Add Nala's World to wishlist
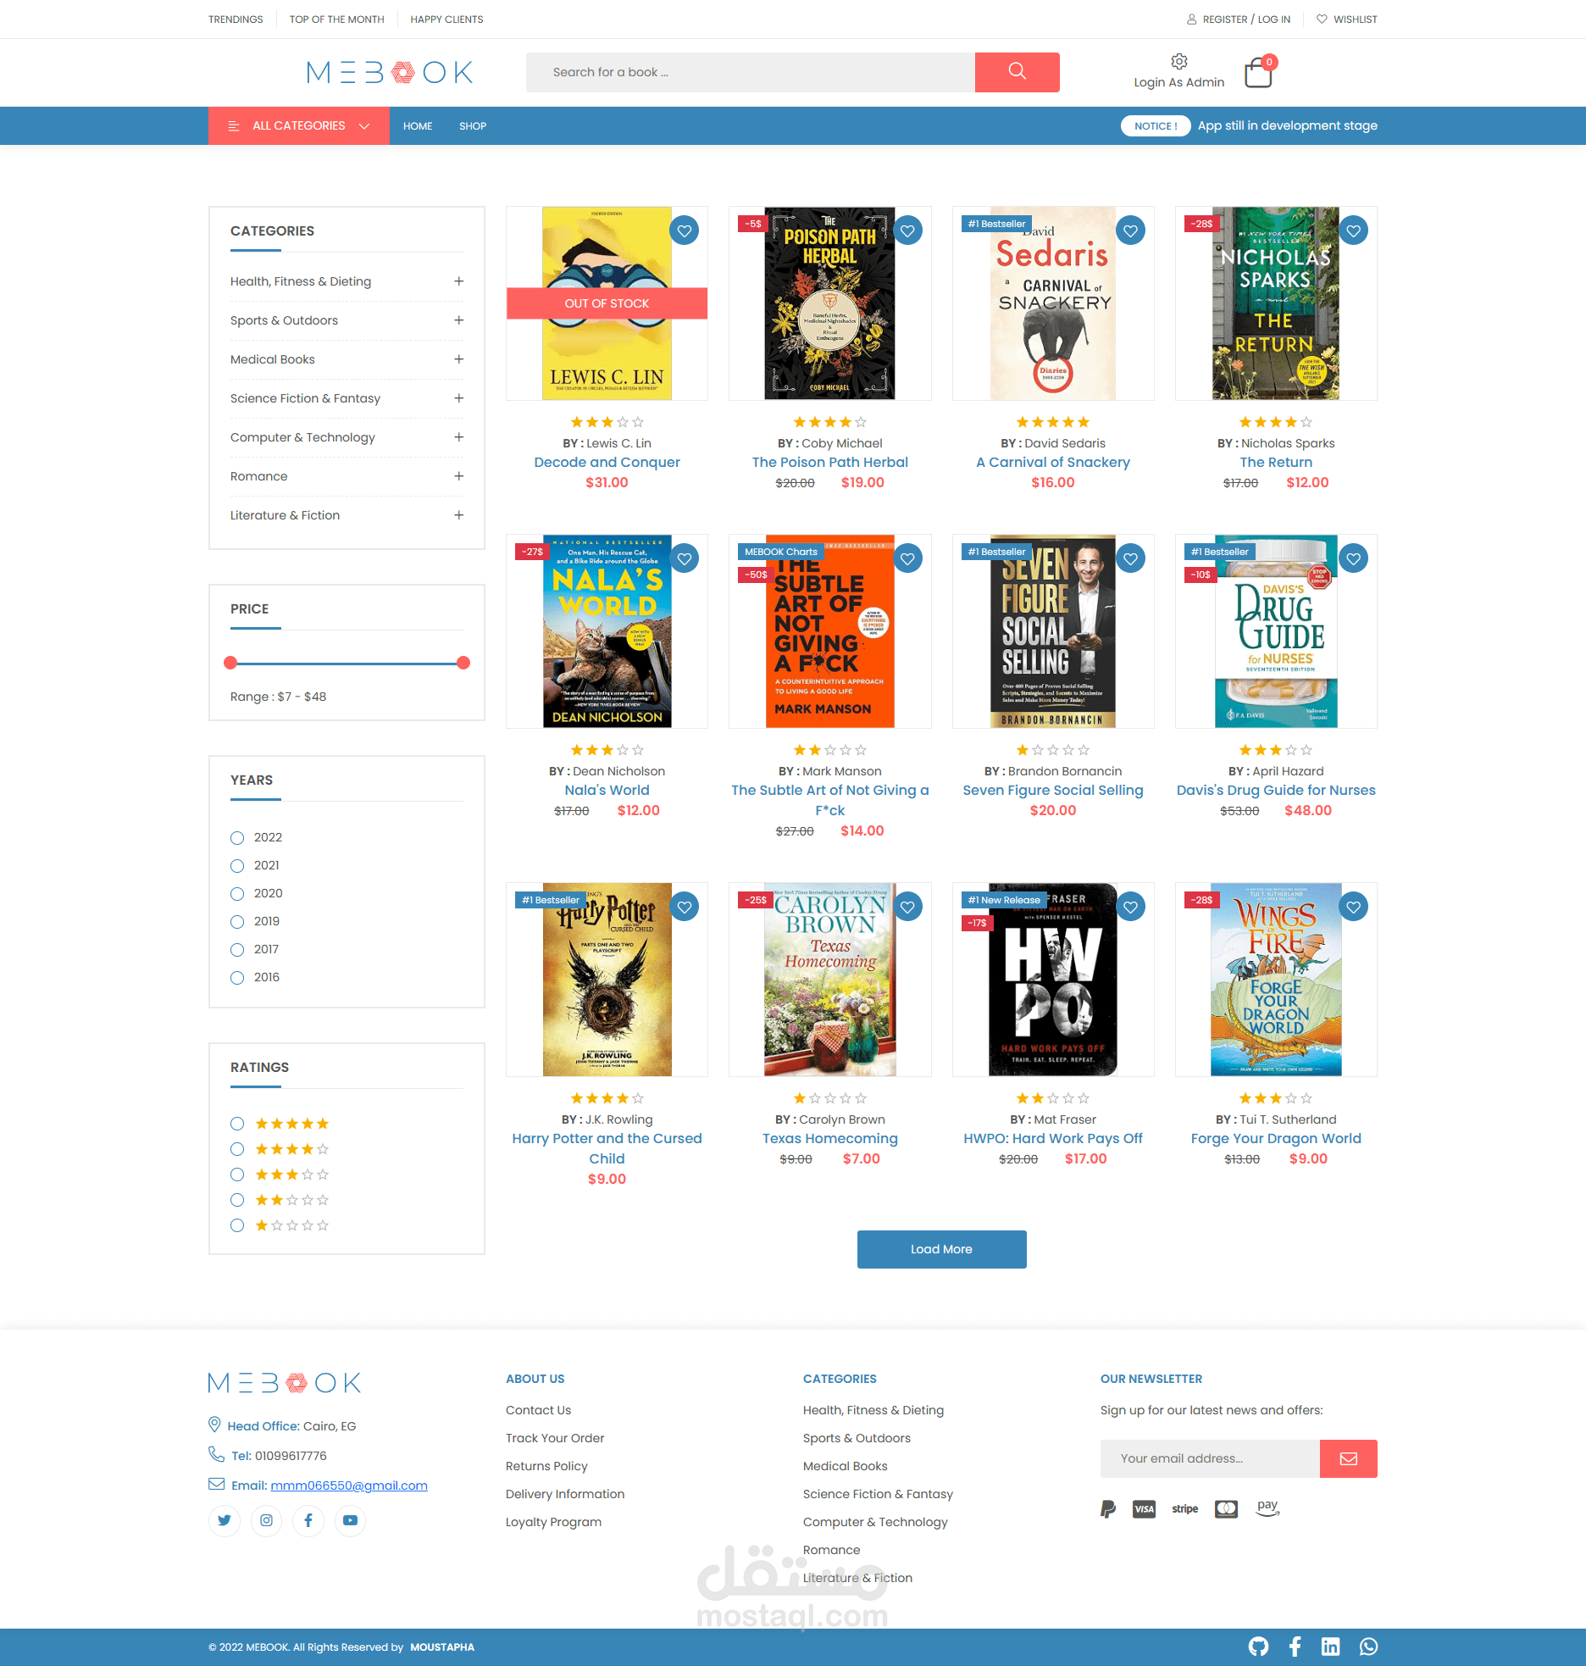 click(685, 558)
